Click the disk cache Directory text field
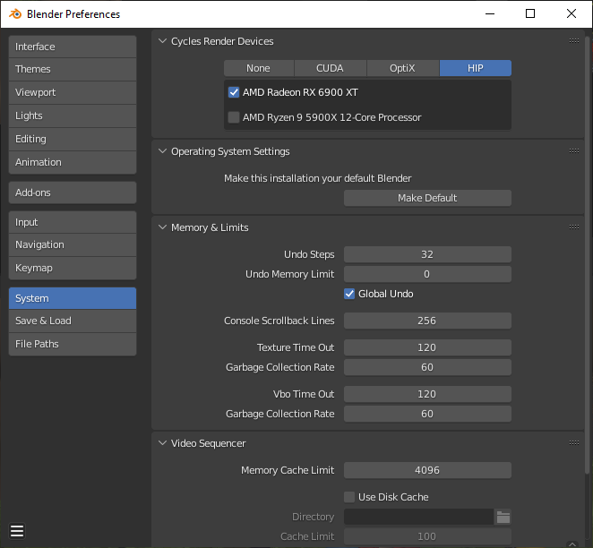 (418, 517)
